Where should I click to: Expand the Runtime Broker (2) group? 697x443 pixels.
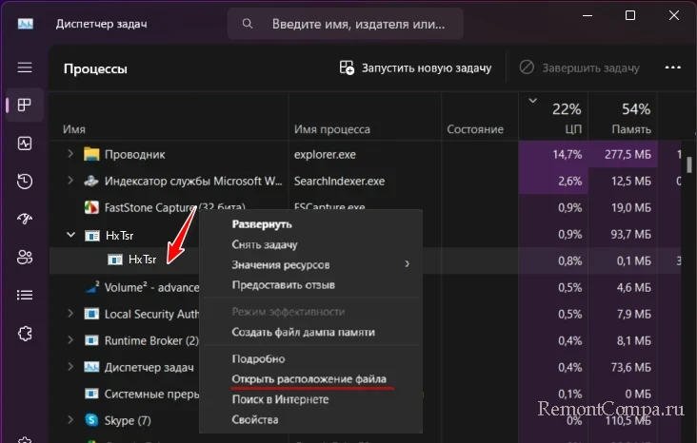point(70,340)
